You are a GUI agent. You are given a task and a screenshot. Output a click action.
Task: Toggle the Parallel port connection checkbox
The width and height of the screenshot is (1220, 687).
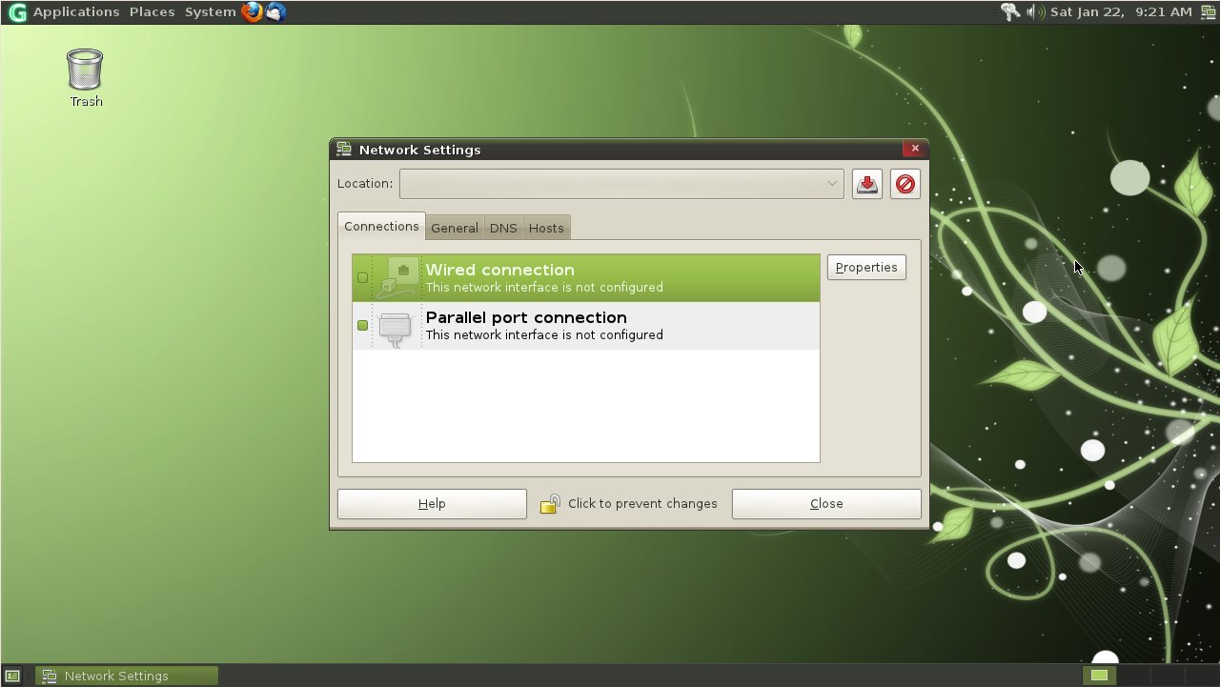click(362, 326)
